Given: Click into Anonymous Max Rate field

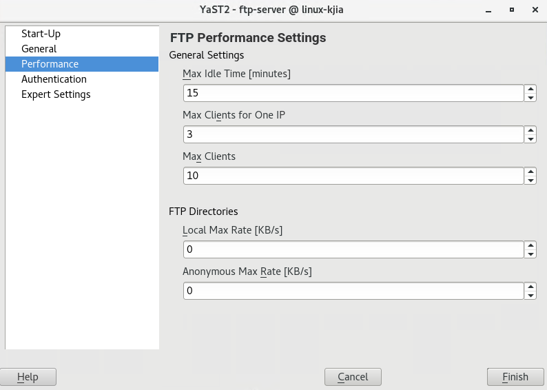Looking at the screenshot, I should (353, 291).
